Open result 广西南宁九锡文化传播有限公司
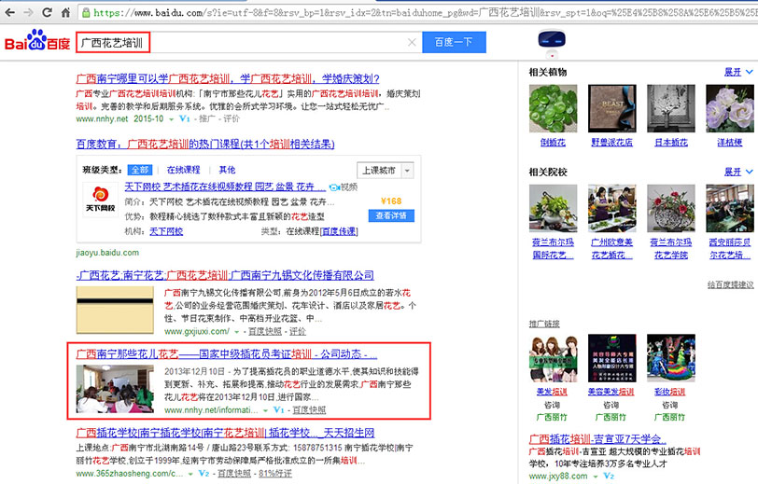The width and height of the screenshot is (758, 484). point(225,275)
